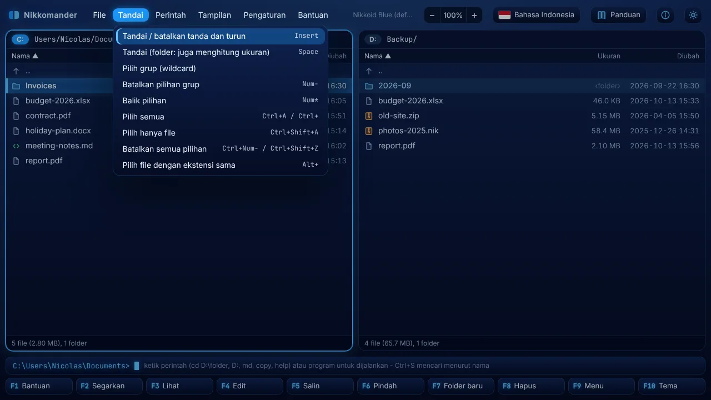The image size is (711, 400).
Task: Click the Panduan guide button
Action: (618, 15)
